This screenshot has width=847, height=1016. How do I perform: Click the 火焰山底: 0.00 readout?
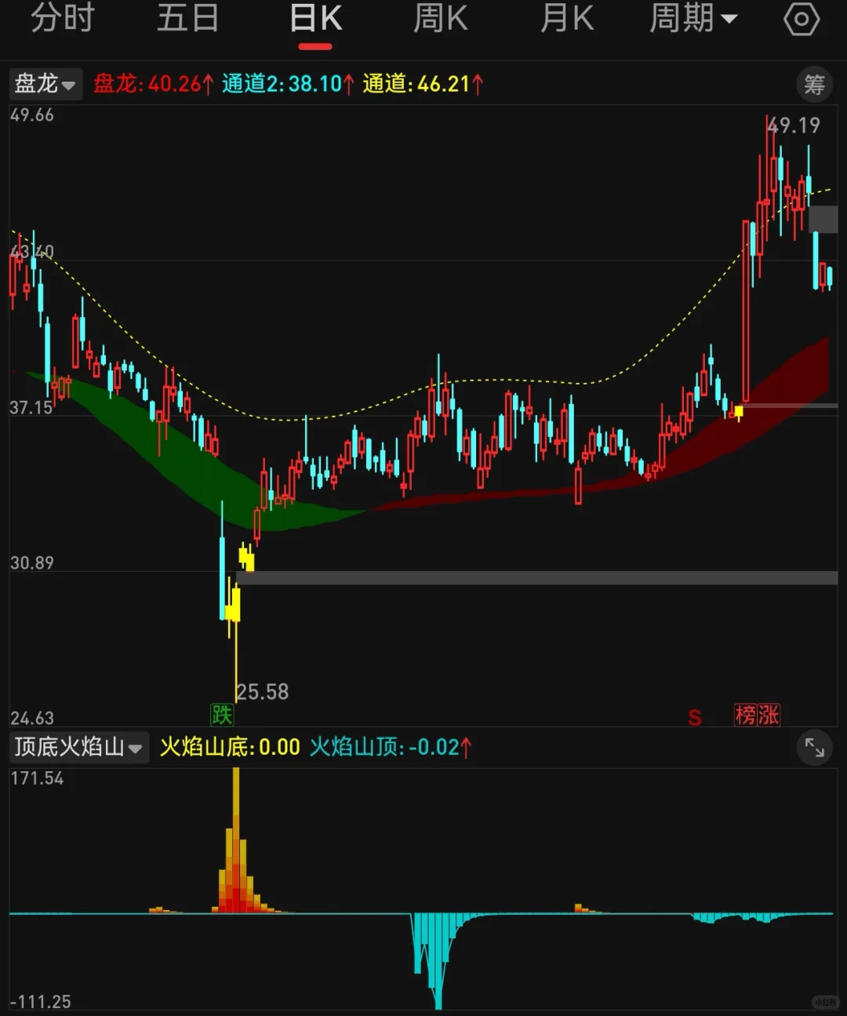[230, 747]
